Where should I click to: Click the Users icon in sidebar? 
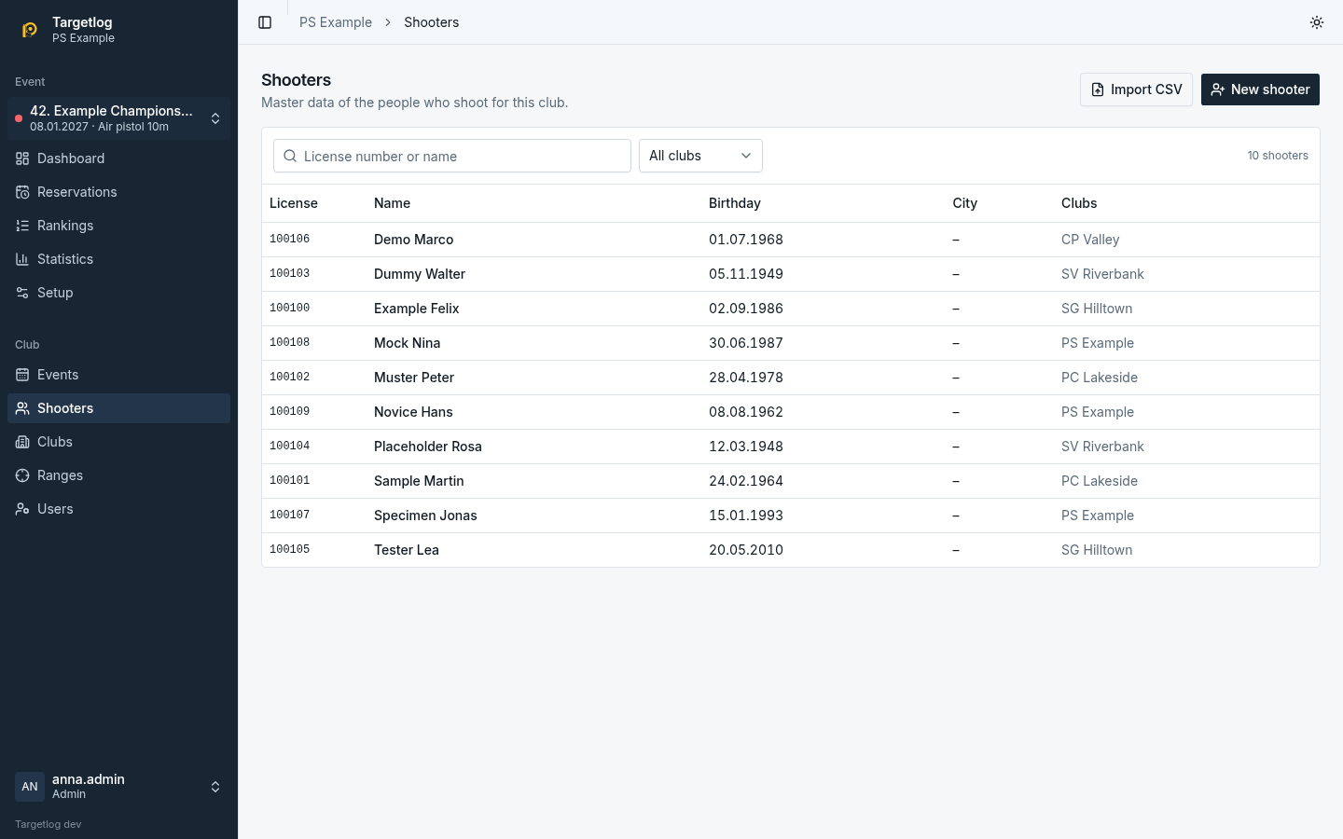click(x=22, y=509)
